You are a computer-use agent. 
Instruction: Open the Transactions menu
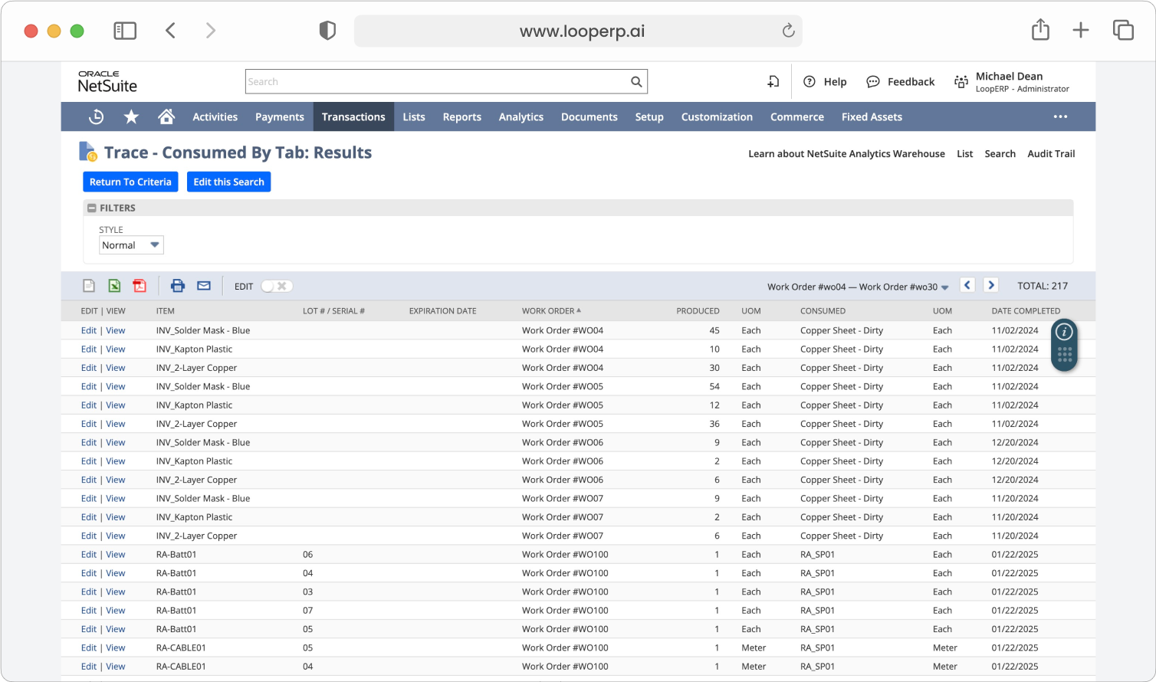(353, 116)
